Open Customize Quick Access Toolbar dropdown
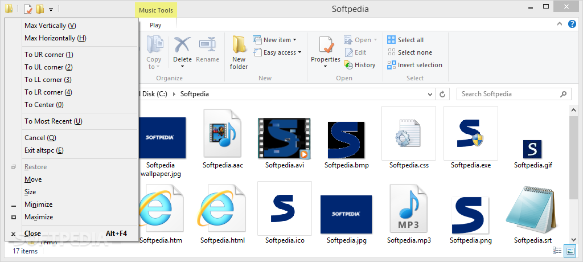The height and width of the screenshot is (262, 583). click(x=51, y=9)
